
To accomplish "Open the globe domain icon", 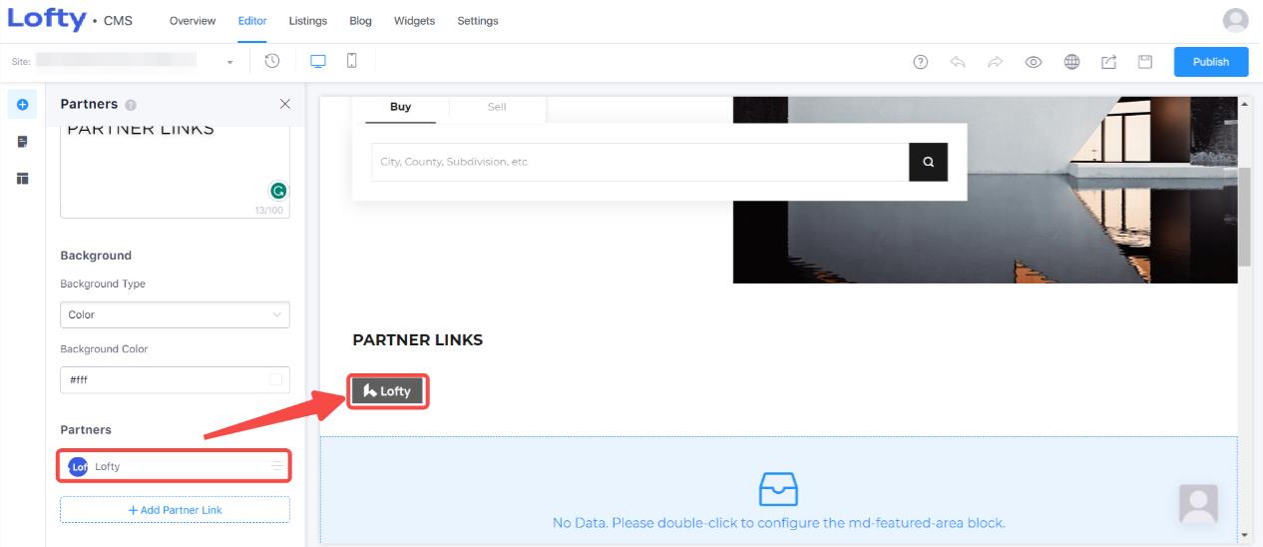I will [1071, 62].
